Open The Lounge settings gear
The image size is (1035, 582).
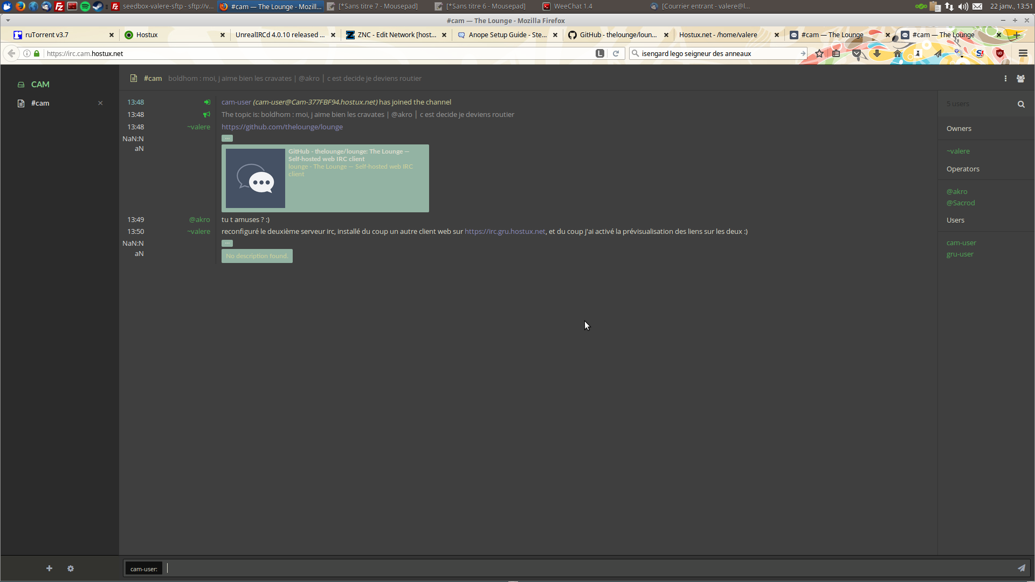coord(71,569)
